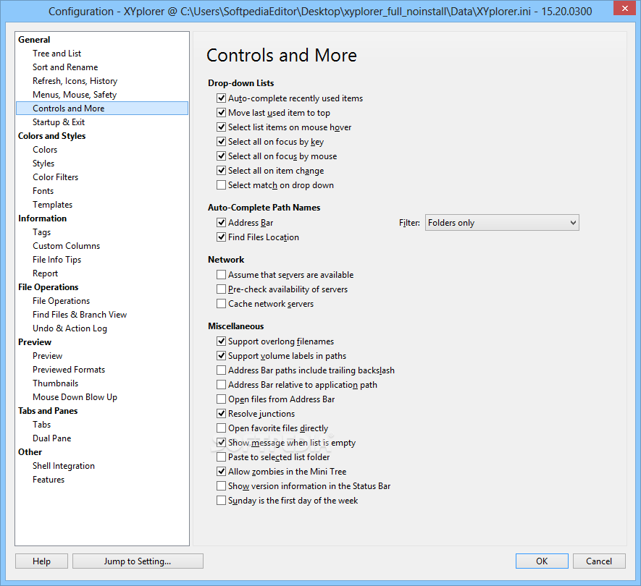Select File Info Tips page
Viewport: 641px width, 586px height.
[56, 260]
